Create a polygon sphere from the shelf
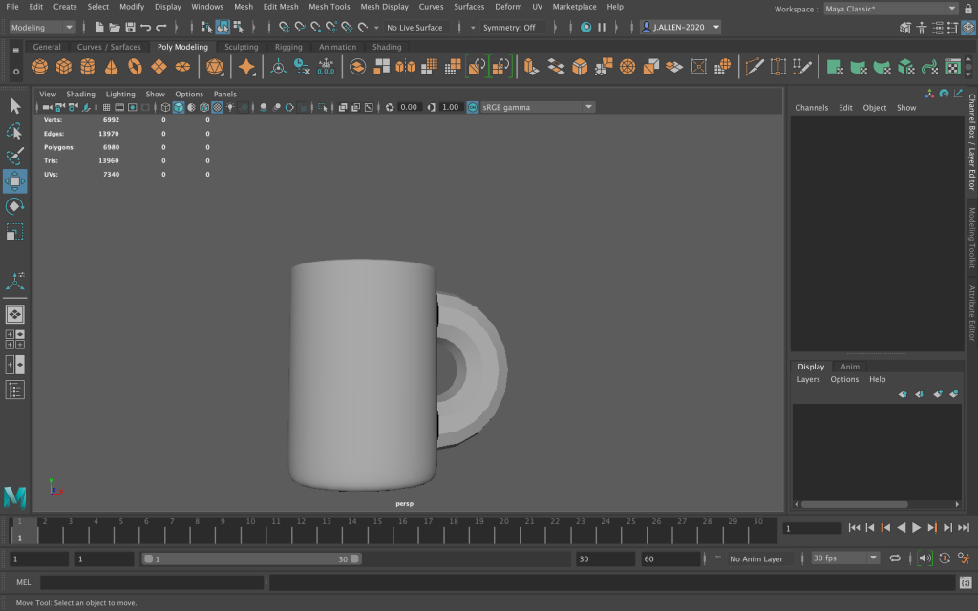978x611 pixels. [40, 67]
